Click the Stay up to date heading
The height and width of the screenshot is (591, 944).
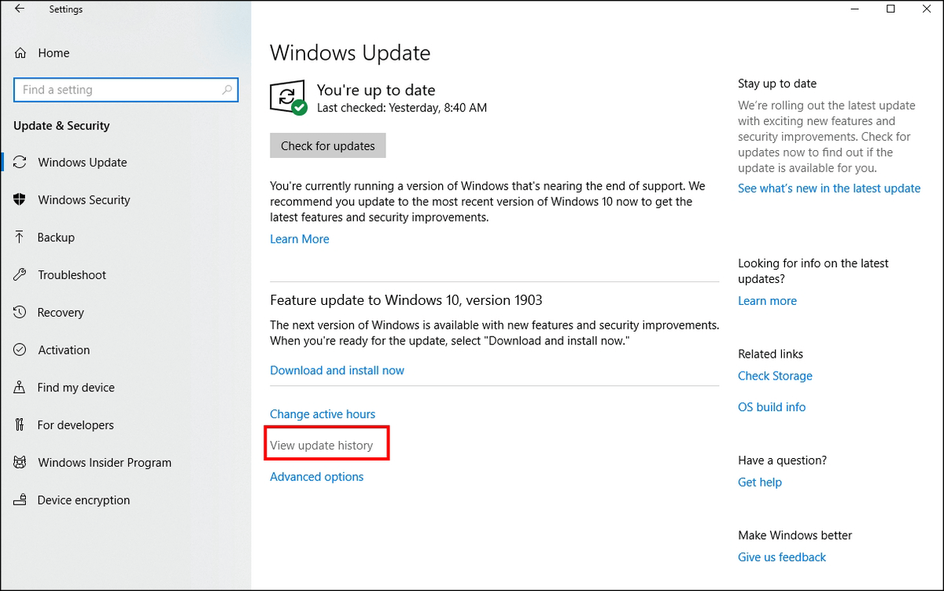click(x=777, y=83)
